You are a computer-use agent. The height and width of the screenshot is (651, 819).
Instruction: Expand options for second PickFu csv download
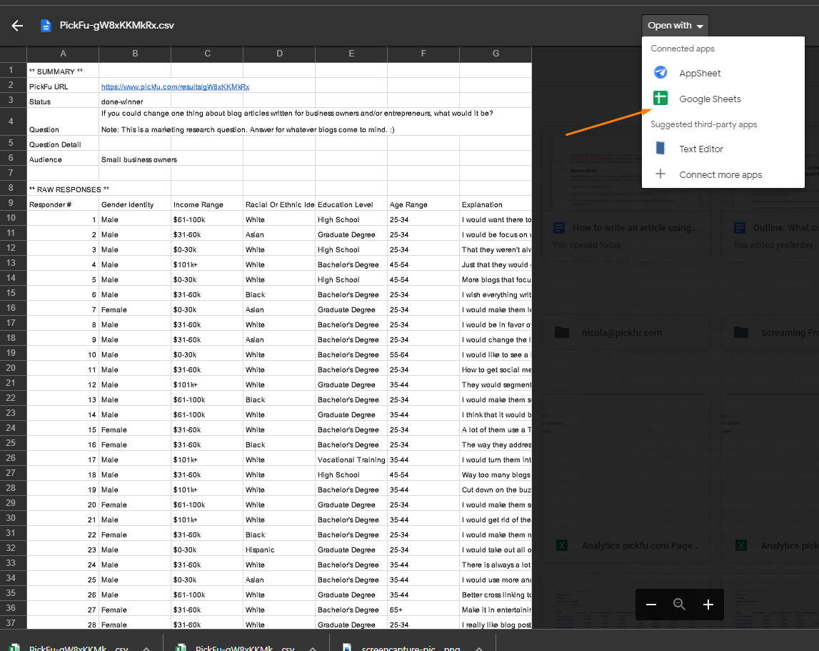coord(311,648)
